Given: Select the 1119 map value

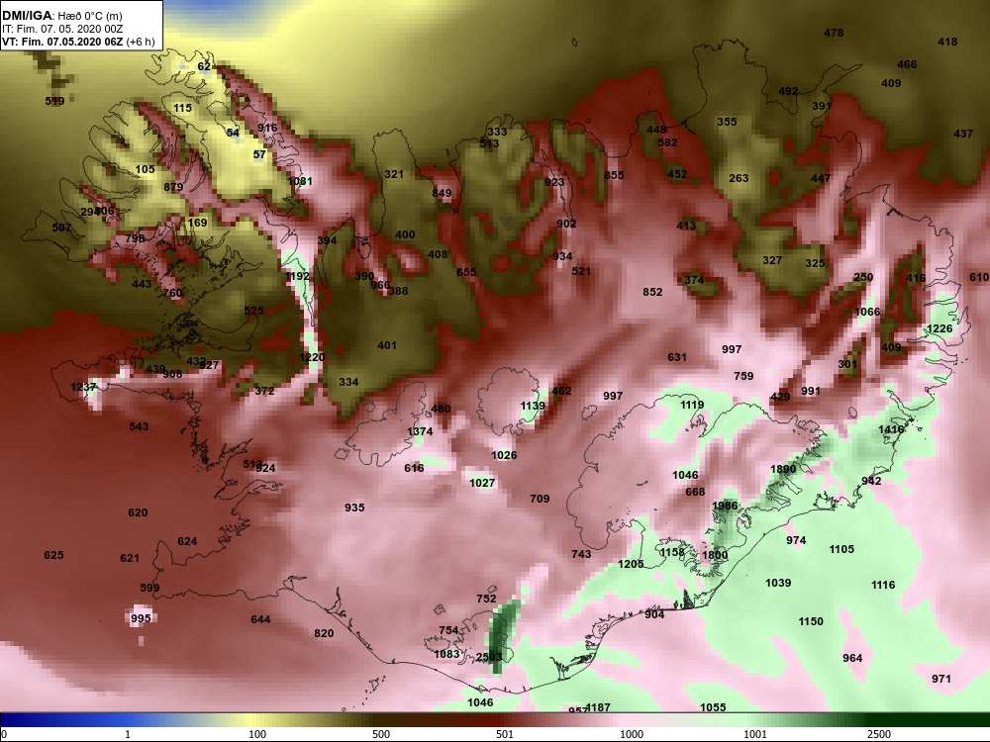Looking at the screenshot, I should coord(692,405).
